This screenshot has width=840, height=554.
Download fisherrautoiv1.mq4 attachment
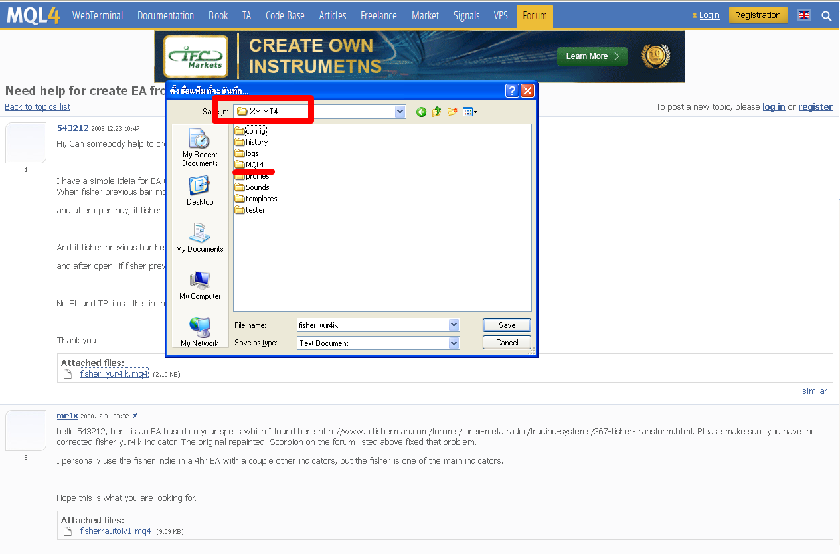click(116, 531)
